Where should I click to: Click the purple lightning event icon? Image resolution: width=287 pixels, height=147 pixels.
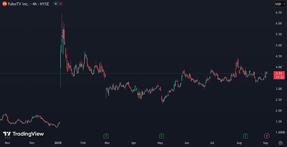point(267,136)
